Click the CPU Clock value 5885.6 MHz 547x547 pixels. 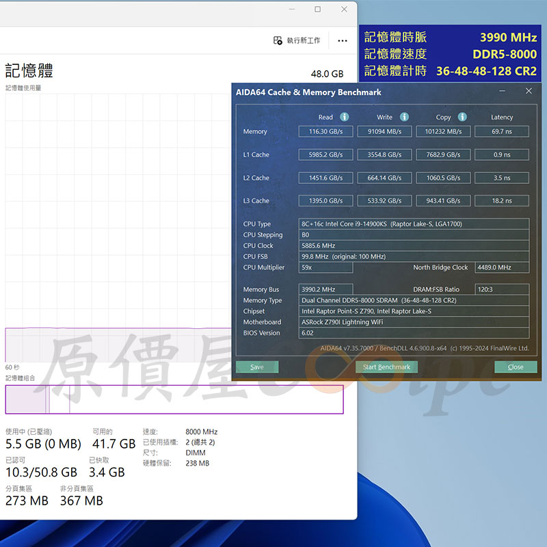[414, 245]
